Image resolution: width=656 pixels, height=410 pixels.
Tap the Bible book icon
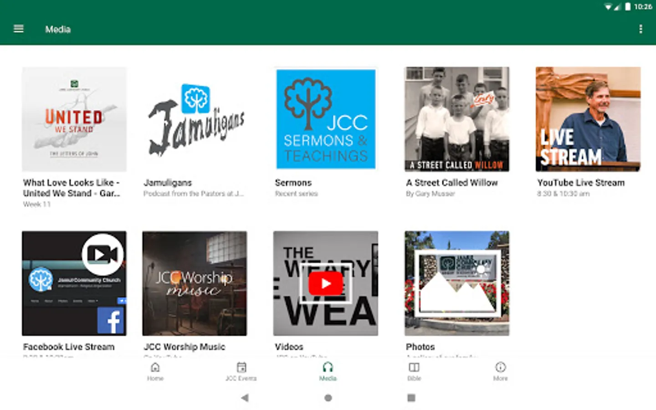click(x=414, y=367)
